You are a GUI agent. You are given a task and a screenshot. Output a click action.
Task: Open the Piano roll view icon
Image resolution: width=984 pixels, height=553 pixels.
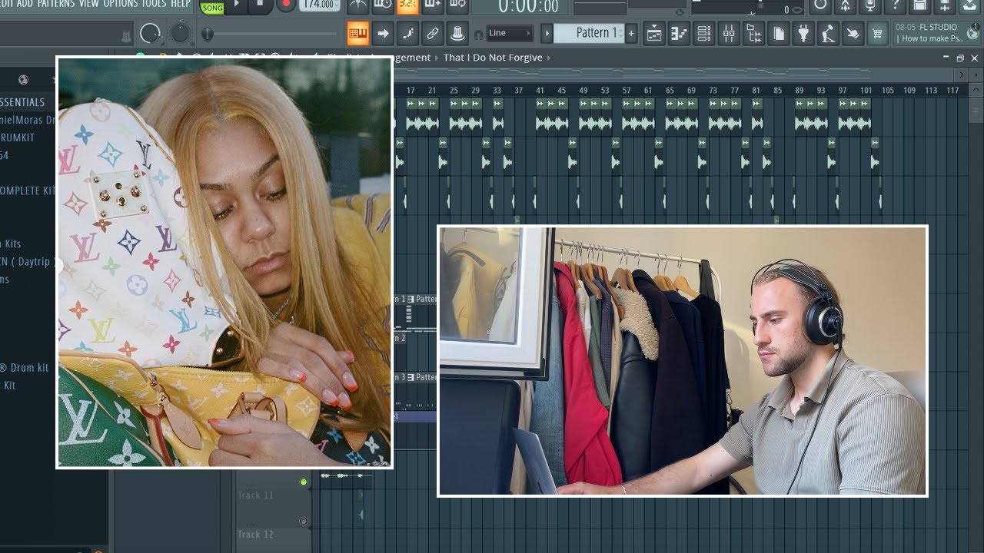pyautogui.click(x=679, y=33)
